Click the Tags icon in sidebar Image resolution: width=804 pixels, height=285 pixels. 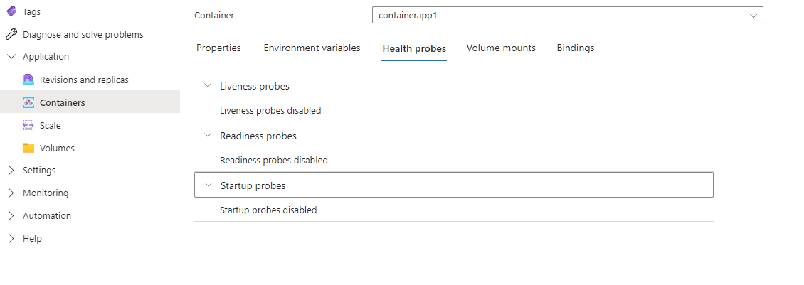coord(11,11)
